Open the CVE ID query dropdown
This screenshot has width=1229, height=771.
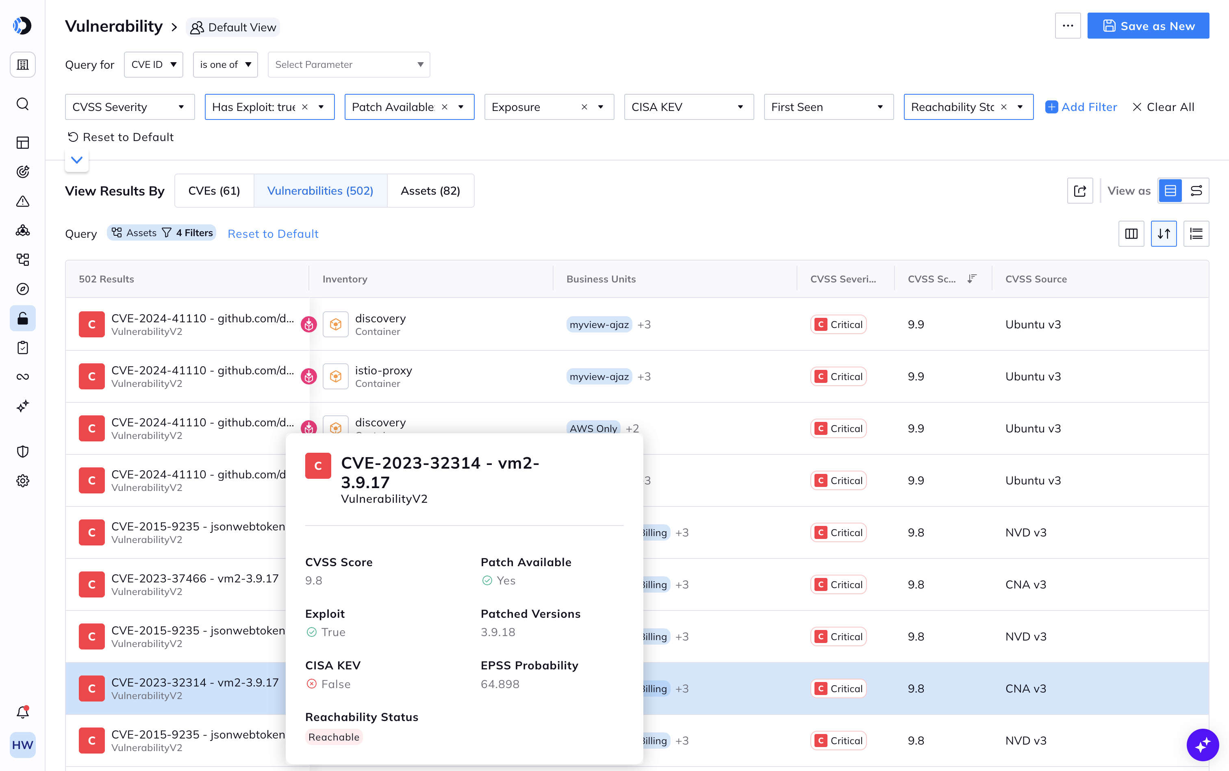[x=154, y=65]
